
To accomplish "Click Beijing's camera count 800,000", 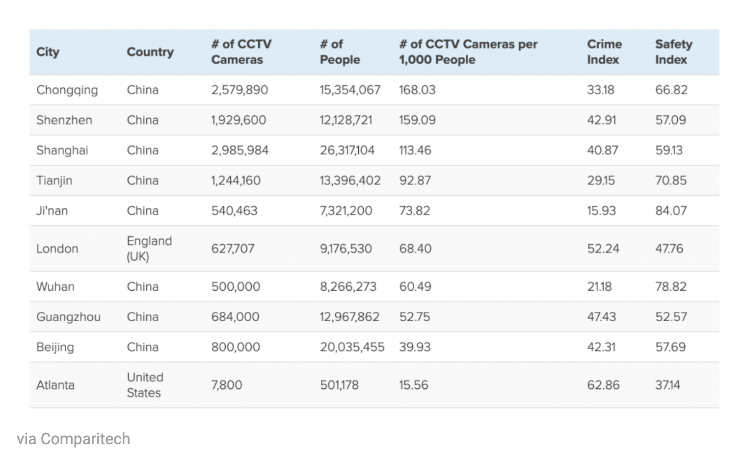I will pos(236,347).
